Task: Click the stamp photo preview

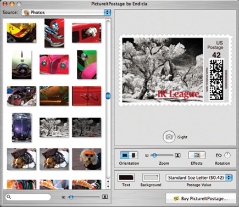Action: (163, 70)
